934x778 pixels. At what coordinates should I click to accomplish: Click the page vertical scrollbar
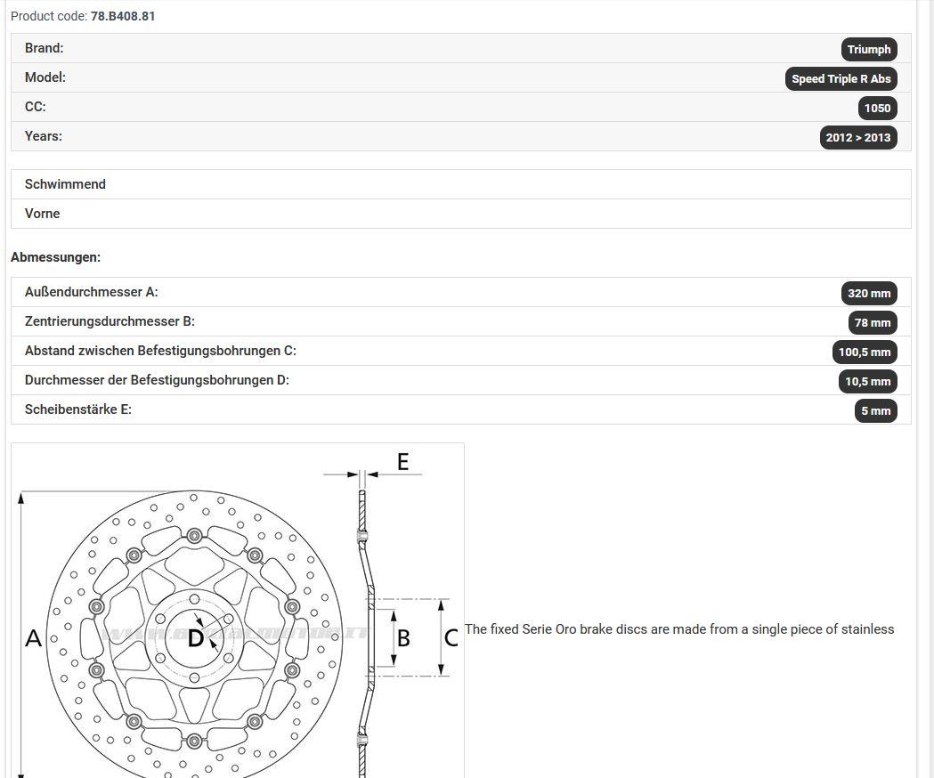coord(927,389)
